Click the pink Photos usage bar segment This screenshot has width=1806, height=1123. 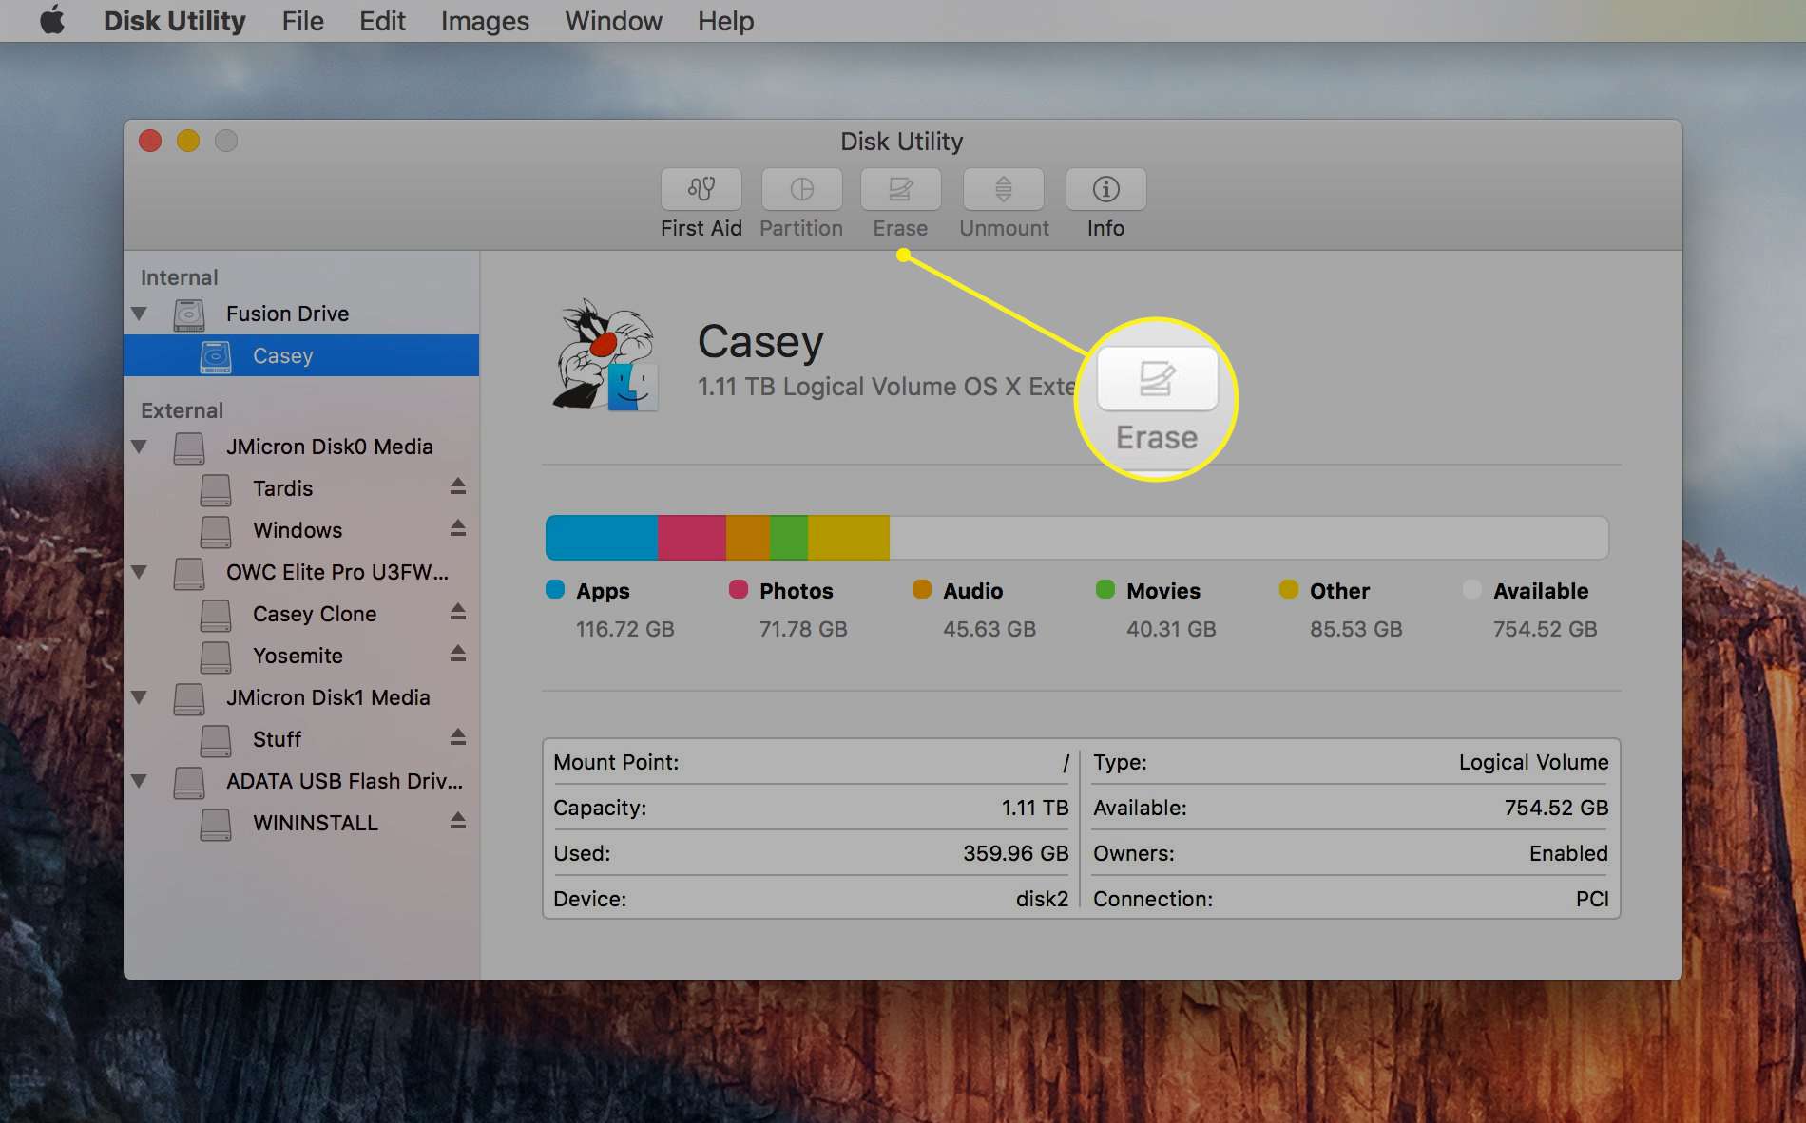click(x=692, y=538)
